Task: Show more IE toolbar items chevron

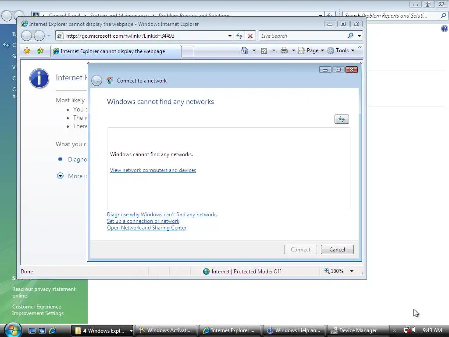Action: pos(360,47)
